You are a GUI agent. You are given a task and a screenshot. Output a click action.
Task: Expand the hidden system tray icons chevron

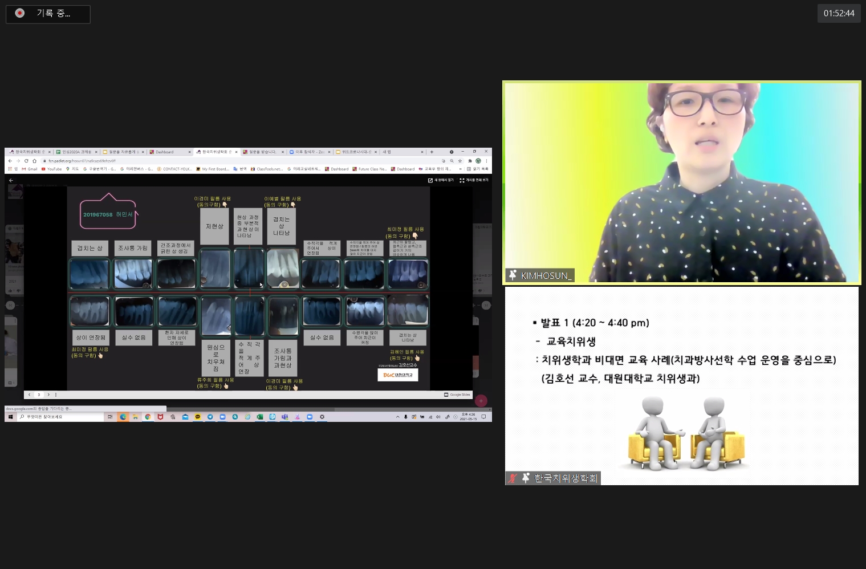(x=397, y=417)
